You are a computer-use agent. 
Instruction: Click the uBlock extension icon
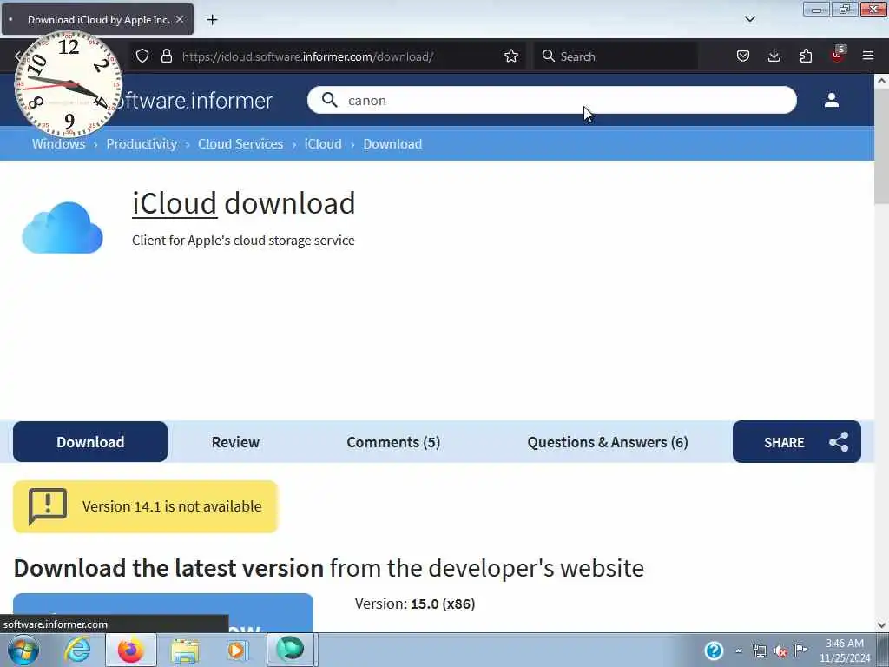(x=838, y=55)
